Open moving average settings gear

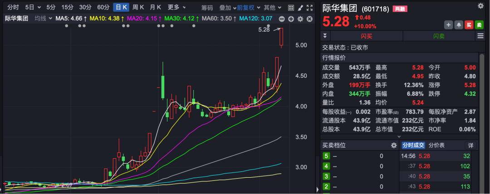tap(300, 19)
